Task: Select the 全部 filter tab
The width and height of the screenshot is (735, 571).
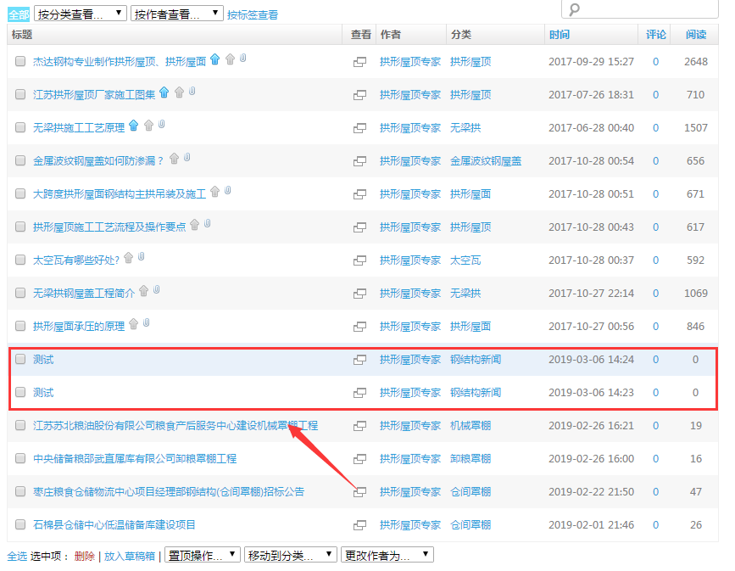Action: (18, 14)
